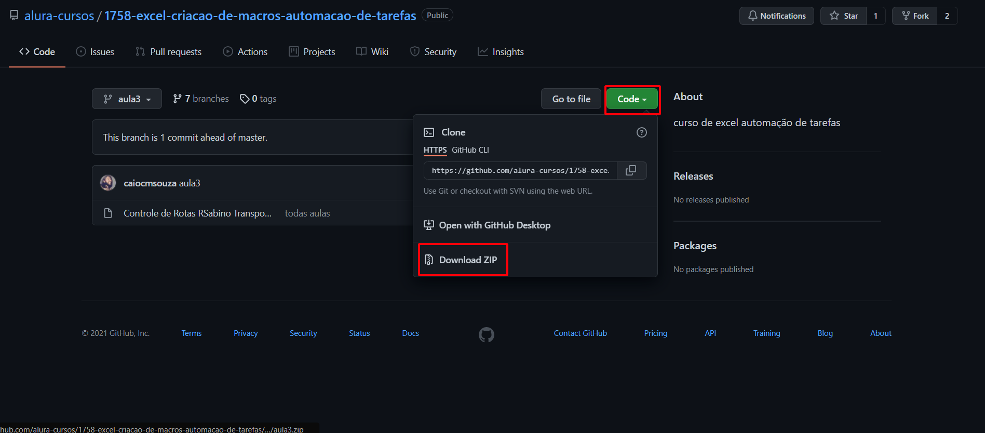
Task: Open the aula3 commit message link
Action: (190, 183)
